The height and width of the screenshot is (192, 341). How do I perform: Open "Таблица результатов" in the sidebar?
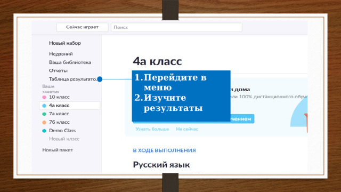(73, 79)
